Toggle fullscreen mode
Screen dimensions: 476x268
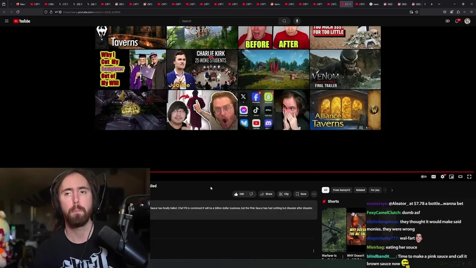pos(469,177)
